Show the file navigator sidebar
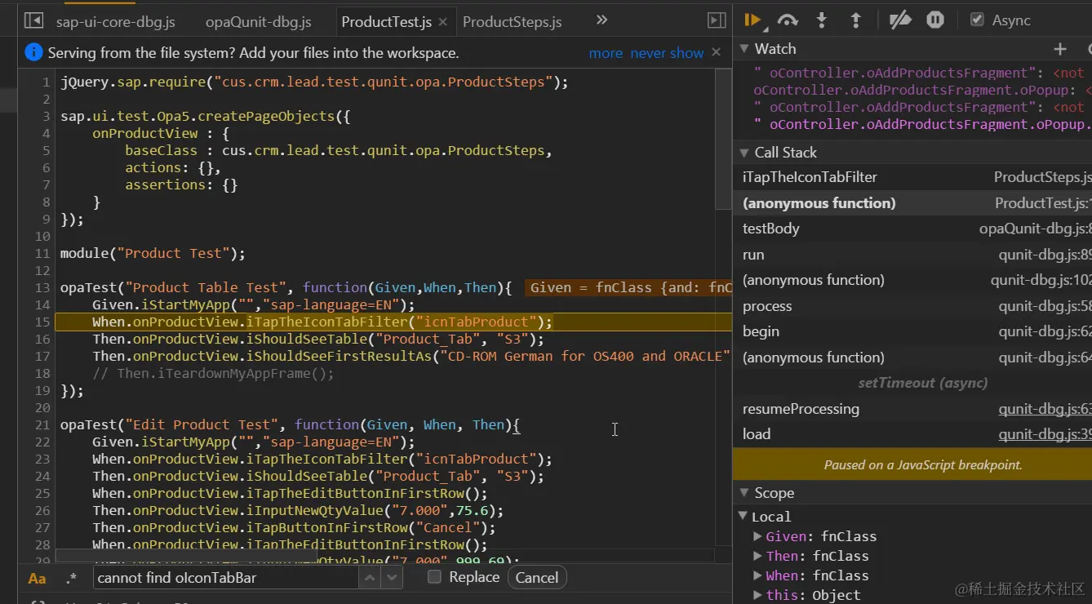 pyautogui.click(x=33, y=21)
